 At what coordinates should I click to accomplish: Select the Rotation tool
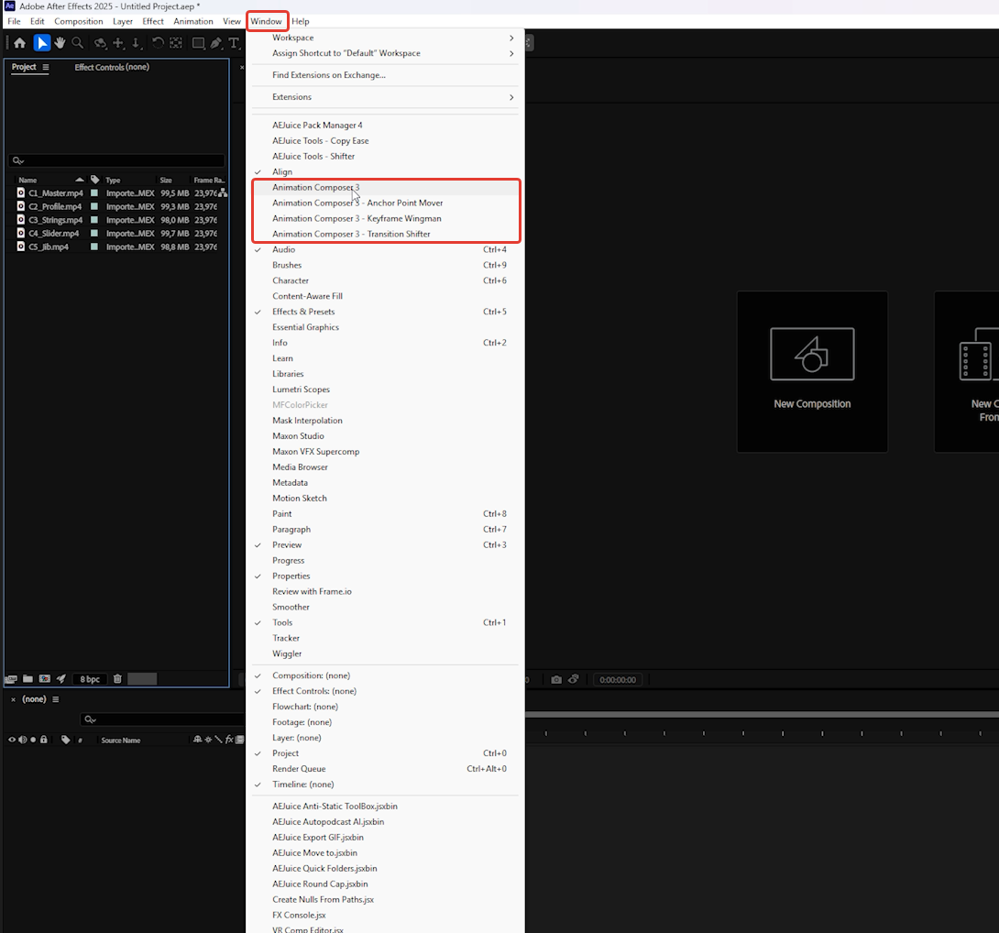point(158,43)
